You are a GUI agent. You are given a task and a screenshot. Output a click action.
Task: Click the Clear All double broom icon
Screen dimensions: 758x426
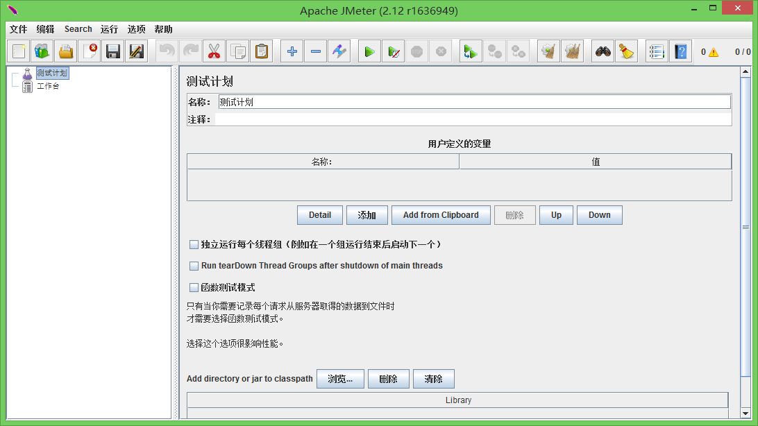(x=573, y=51)
